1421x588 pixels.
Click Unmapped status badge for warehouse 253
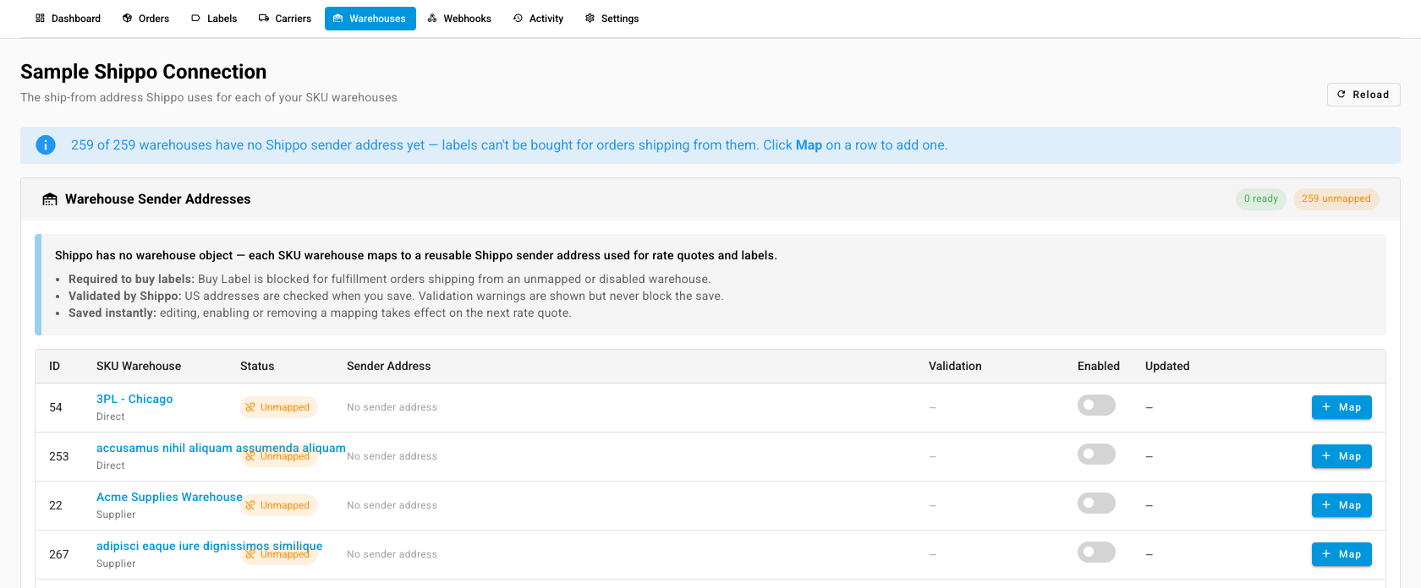pyautogui.click(x=278, y=456)
